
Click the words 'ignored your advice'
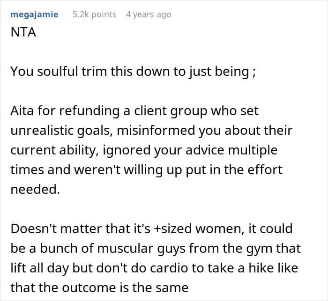pos(164,151)
